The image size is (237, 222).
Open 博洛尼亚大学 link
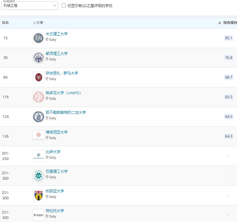pos(57,132)
